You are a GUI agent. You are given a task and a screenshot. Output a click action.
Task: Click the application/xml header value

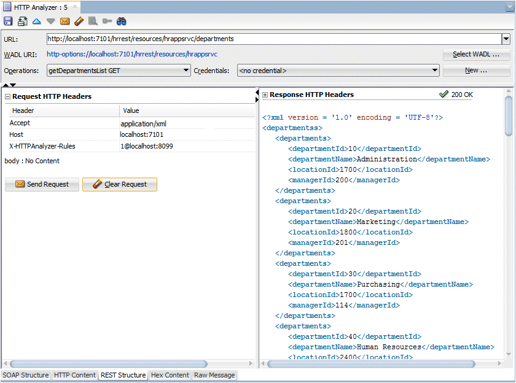coord(144,123)
